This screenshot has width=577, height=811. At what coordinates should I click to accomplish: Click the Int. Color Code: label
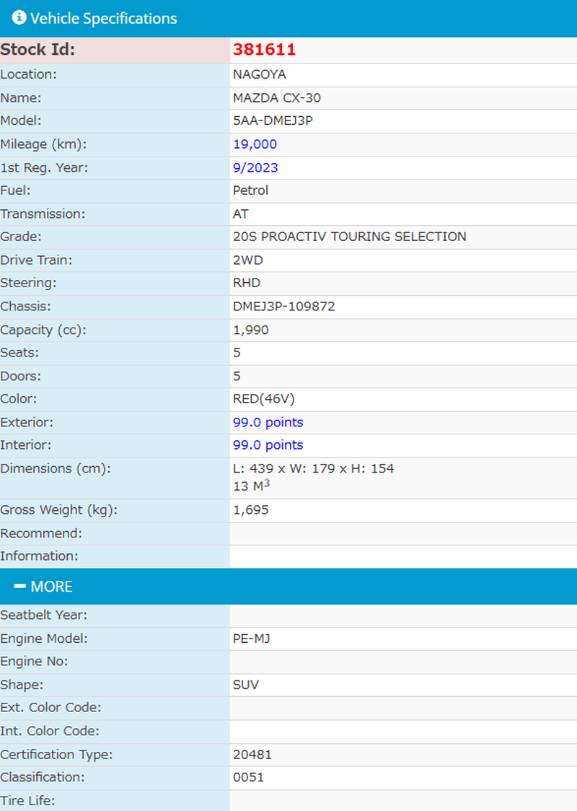tap(50, 732)
